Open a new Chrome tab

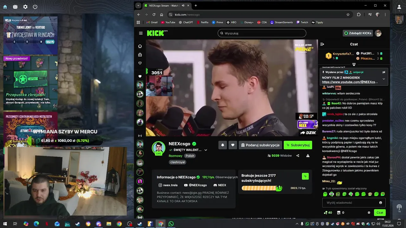(196, 5)
